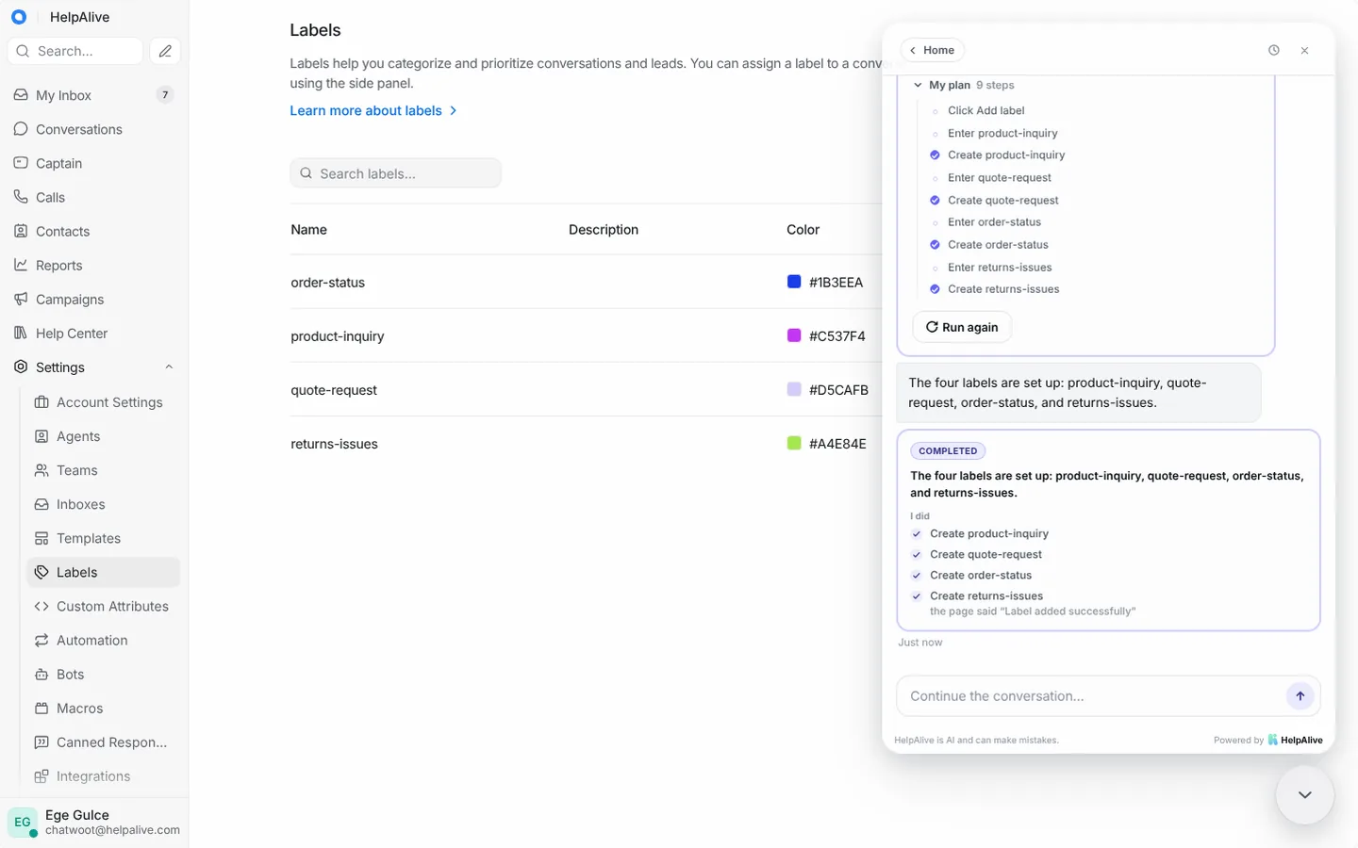This screenshot has width=1358, height=848.
Task: Collapse the Settings section chevron
Action: [169, 367]
